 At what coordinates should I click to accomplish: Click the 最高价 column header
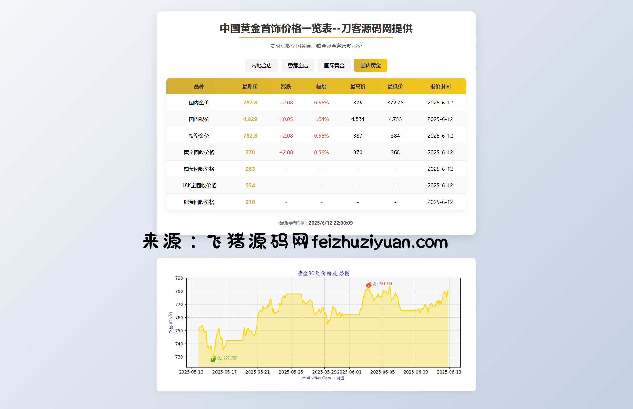click(x=358, y=86)
